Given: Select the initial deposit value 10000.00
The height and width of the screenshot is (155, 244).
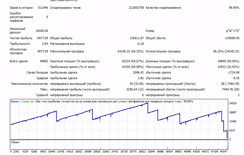Looking at the screenshot, I should (x=42, y=31).
